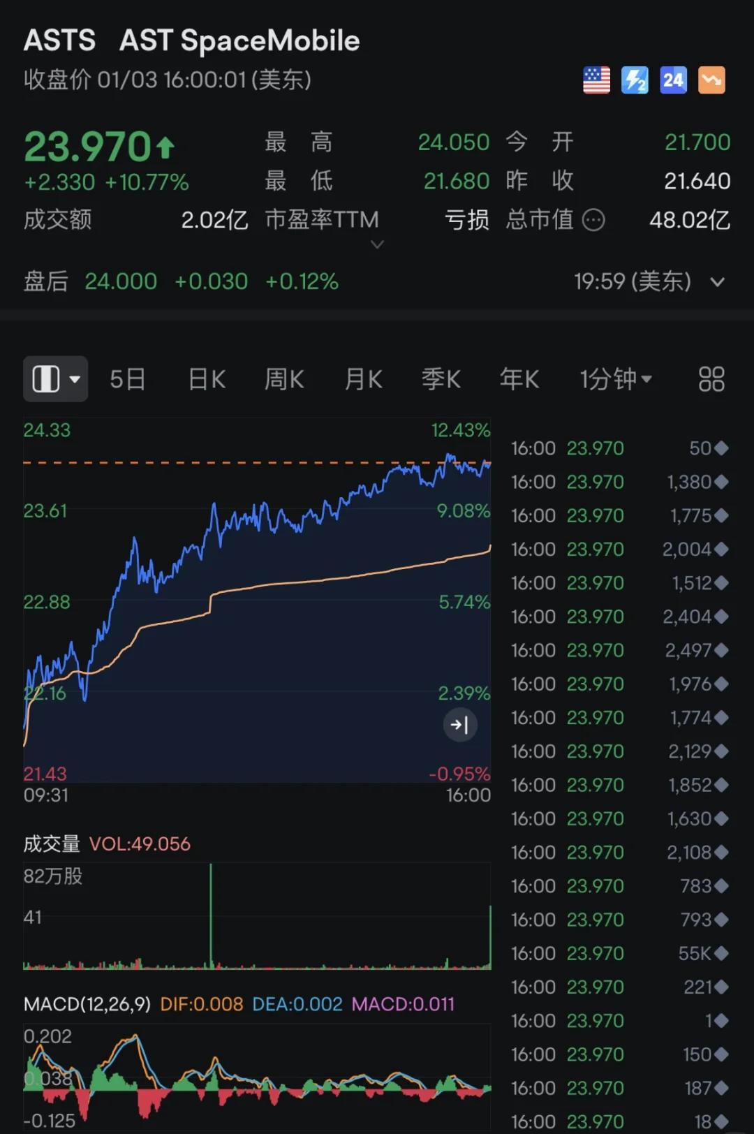The height and width of the screenshot is (1134, 754).
Task: Switch to the 5日 chart tab
Action: (128, 379)
